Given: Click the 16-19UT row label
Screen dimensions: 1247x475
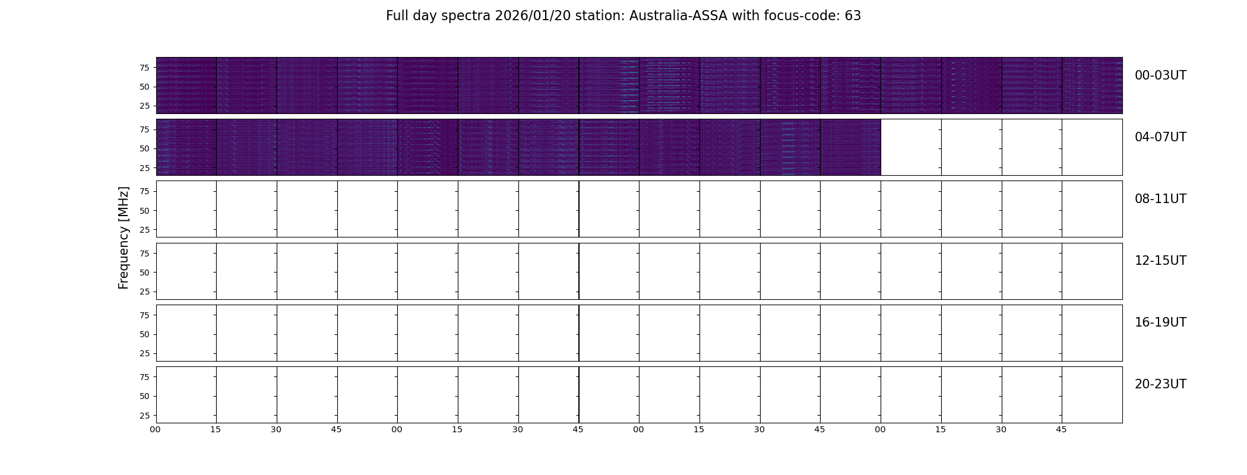Looking at the screenshot, I should pyautogui.click(x=1160, y=322).
